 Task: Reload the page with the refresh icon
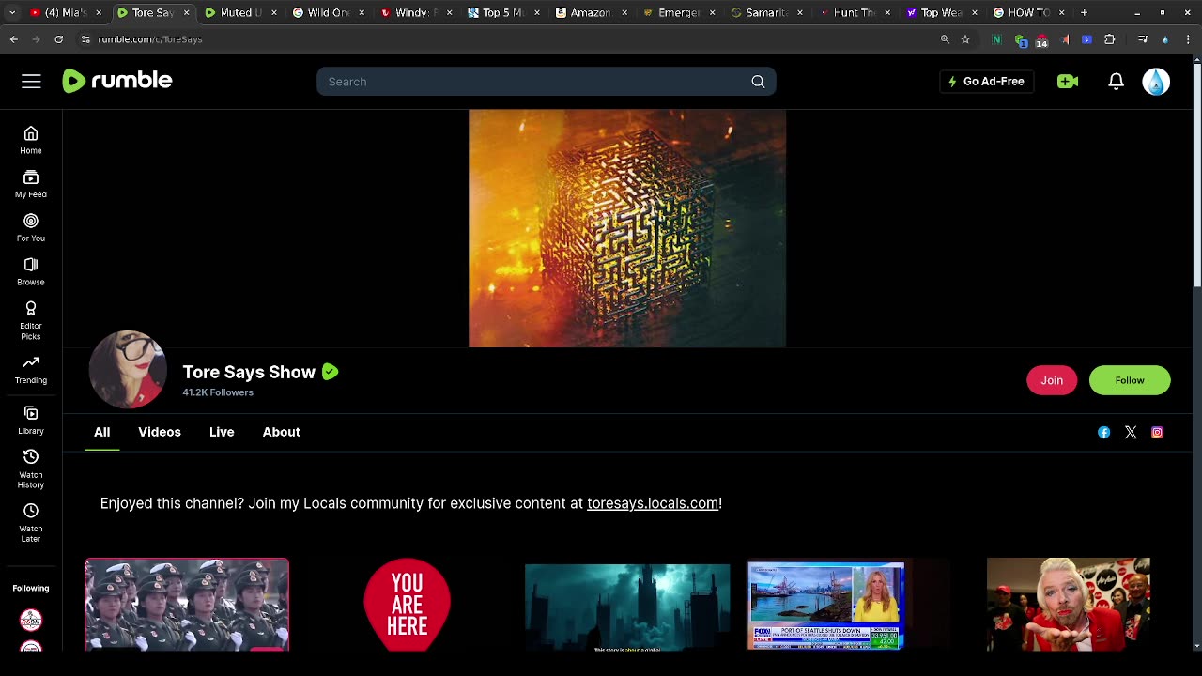click(x=58, y=39)
